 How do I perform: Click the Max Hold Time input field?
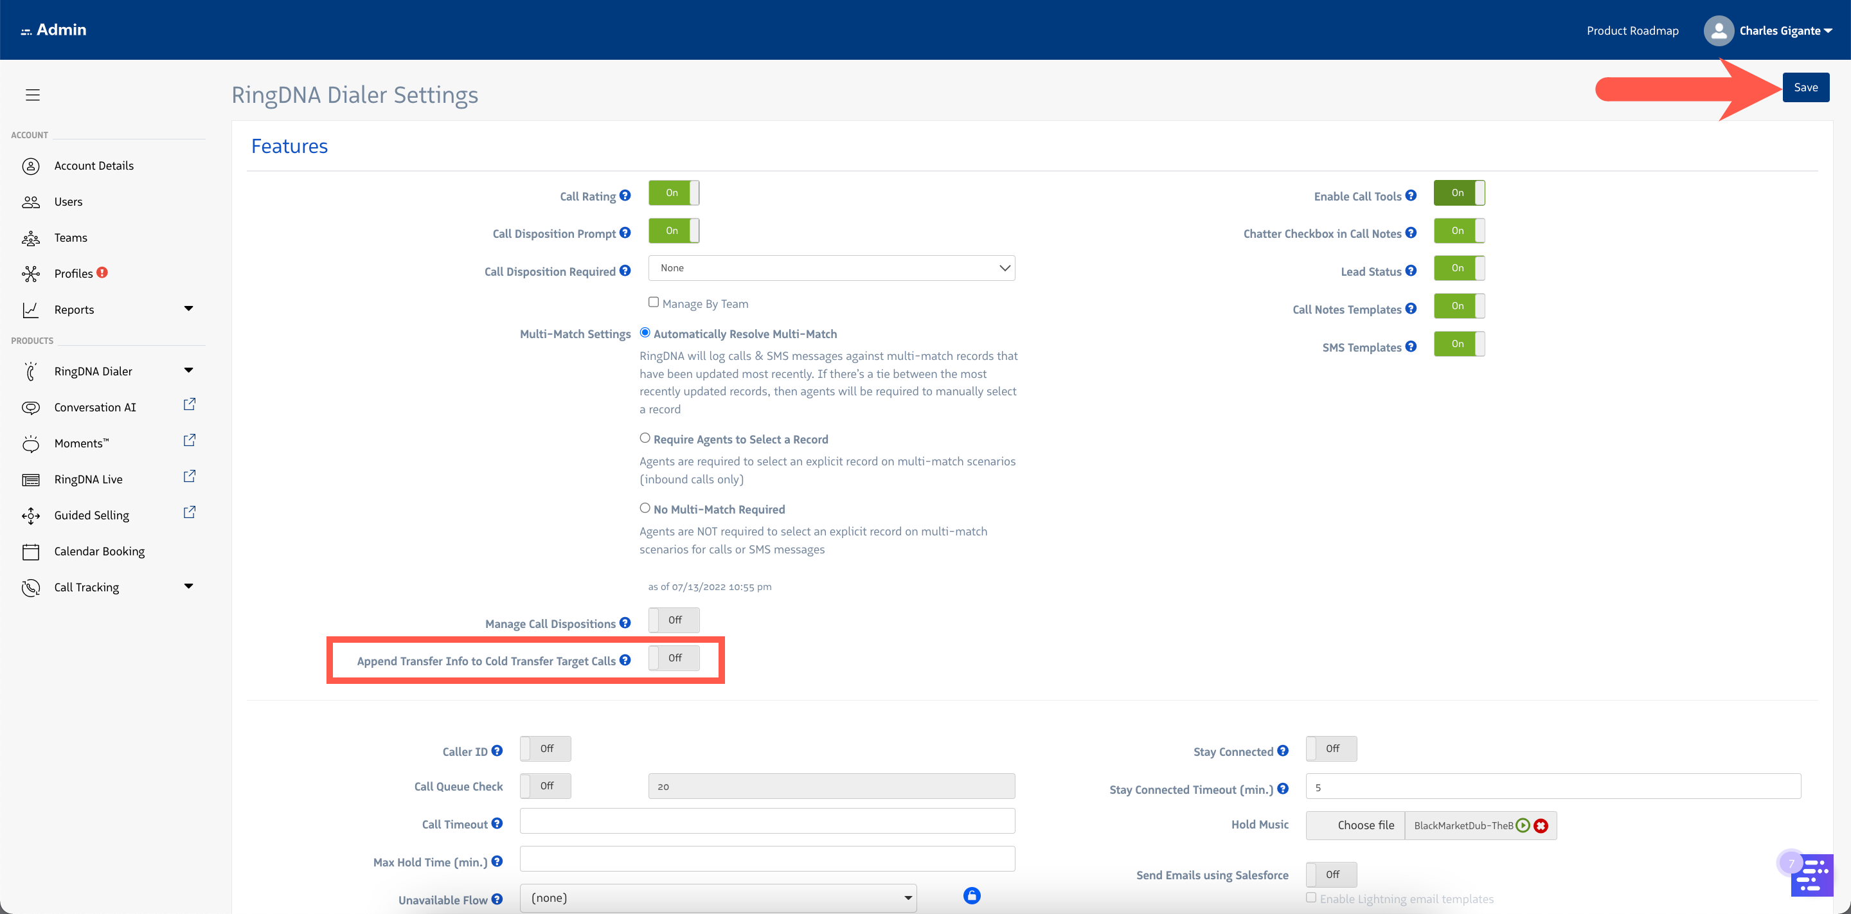click(x=767, y=859)
